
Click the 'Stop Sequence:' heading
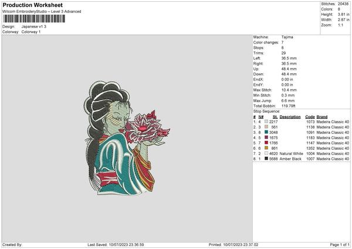[267, 111]
